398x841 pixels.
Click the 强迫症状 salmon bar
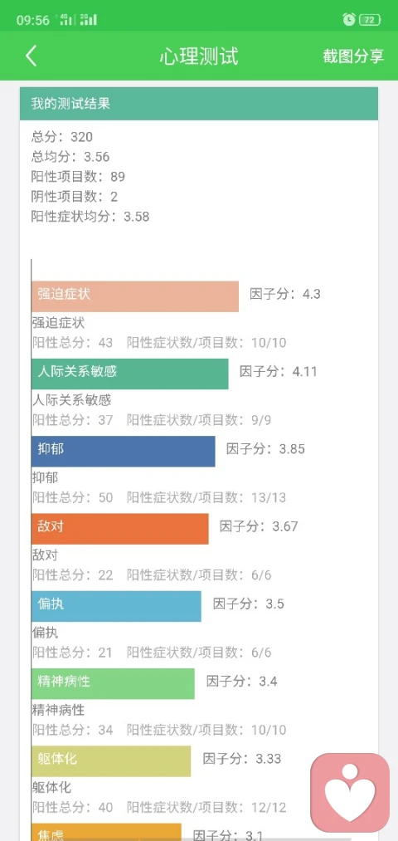click(x=134, y=296)
